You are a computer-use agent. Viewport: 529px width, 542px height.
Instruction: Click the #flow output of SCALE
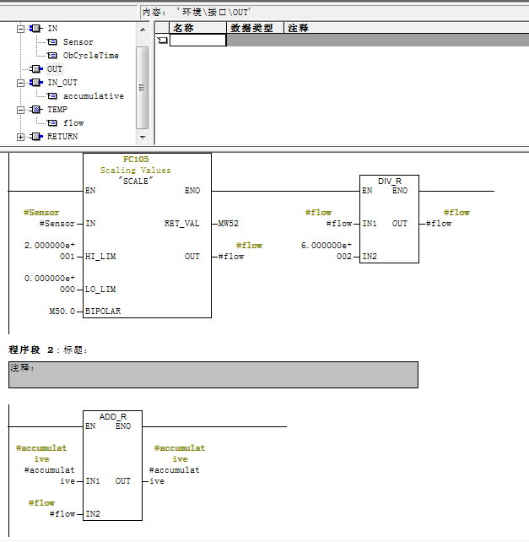(x=231, y=257)
